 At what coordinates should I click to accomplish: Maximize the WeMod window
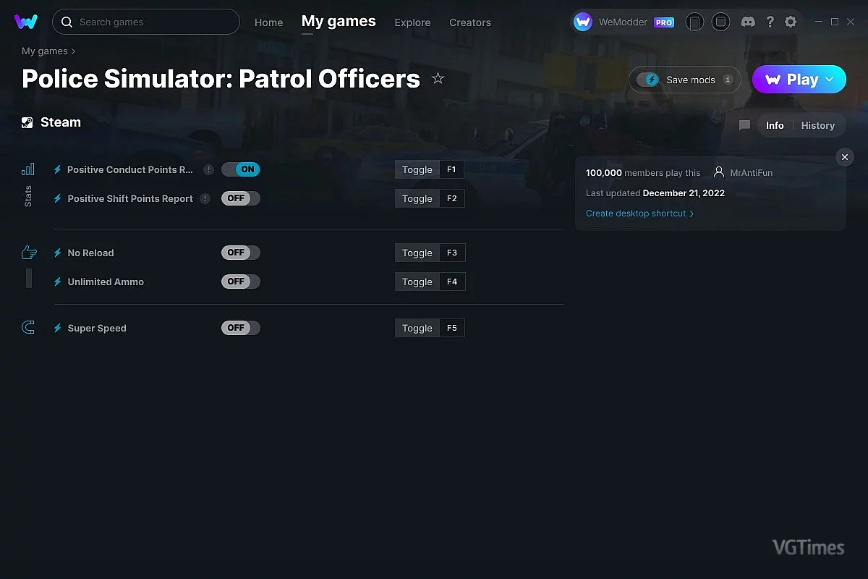pyautogui.click(x=835, y=22)
